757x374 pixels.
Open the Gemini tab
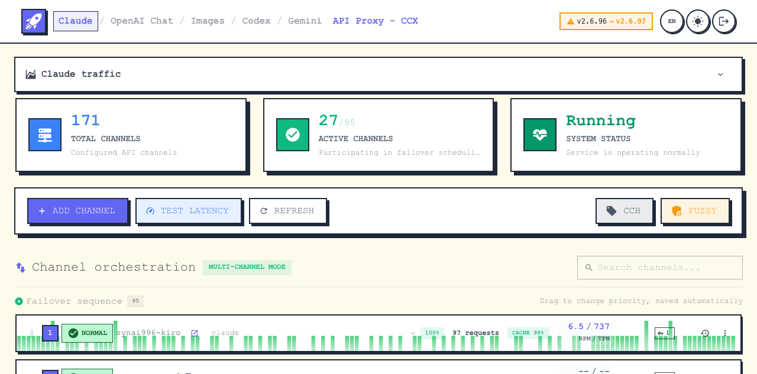tap(305, 21)
